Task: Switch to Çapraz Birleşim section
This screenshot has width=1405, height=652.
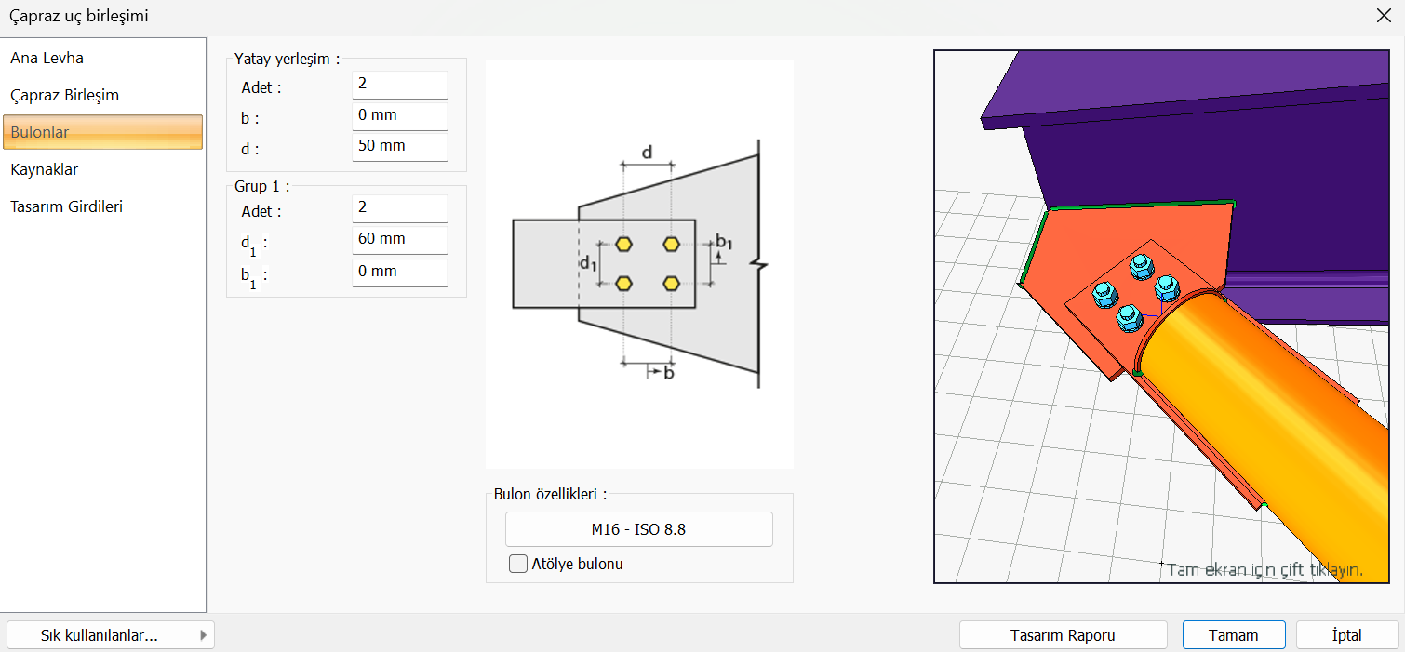Action: tap(65, 95)
